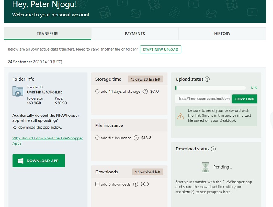This screenshot has width=273, height=207.
Task: Click the Transfer ID U4kFNB72fOR81Lbb
Action: click(45, 92)
